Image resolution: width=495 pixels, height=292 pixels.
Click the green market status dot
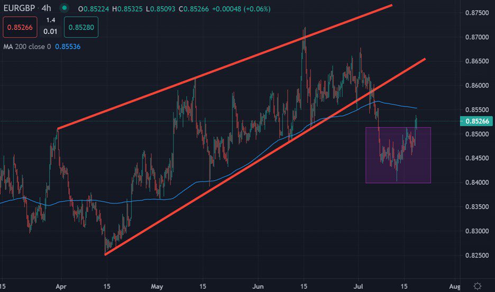tap(65, 8)
